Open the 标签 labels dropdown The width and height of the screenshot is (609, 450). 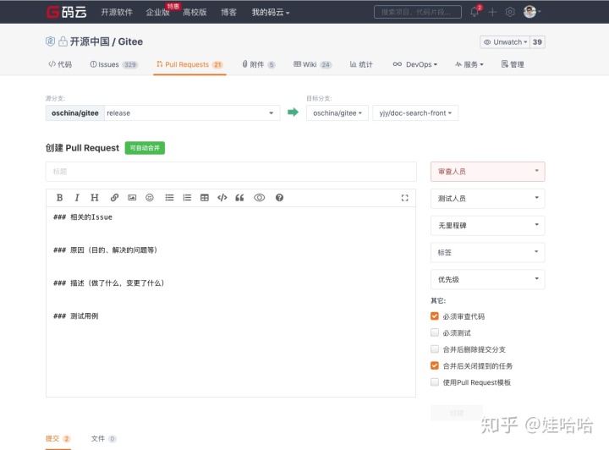pos(488,252)
